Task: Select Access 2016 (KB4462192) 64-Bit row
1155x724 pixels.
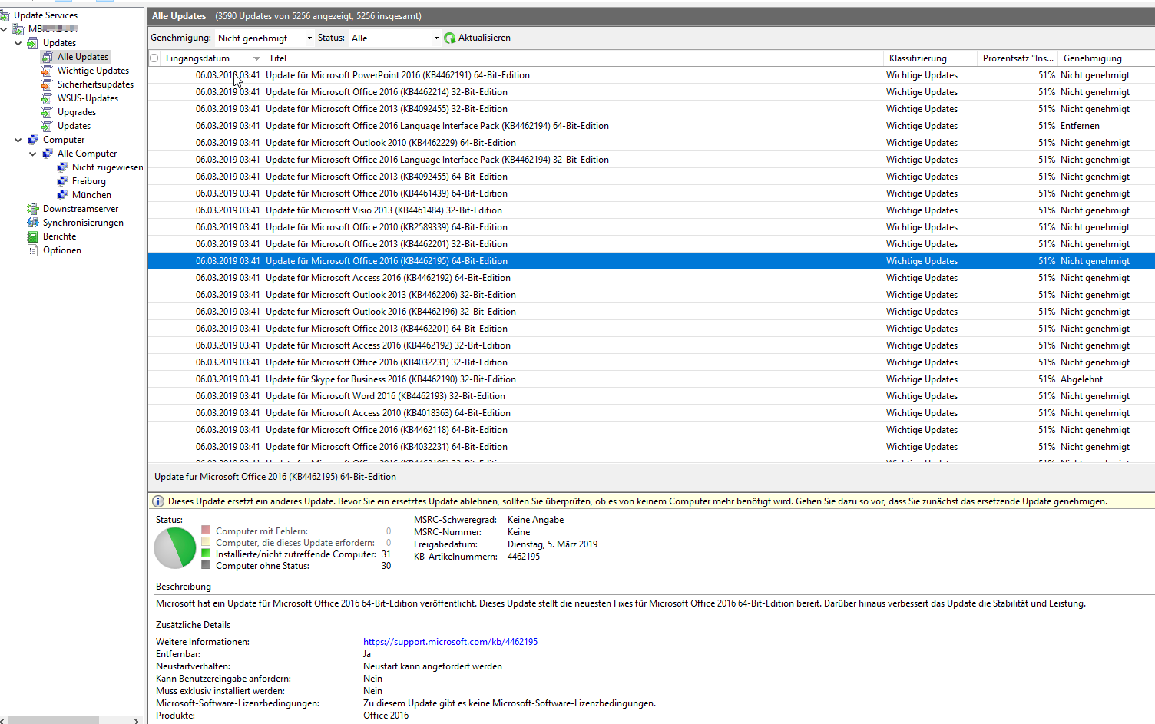Action: click(x=651, y=278)
